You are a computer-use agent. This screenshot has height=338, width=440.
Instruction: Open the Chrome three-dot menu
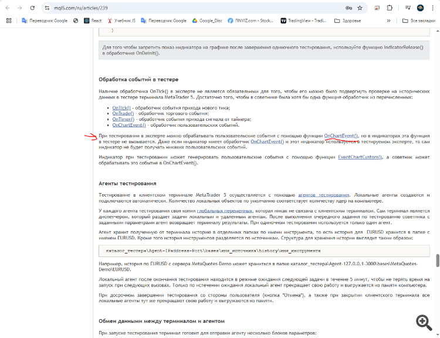tap(432, 8)
